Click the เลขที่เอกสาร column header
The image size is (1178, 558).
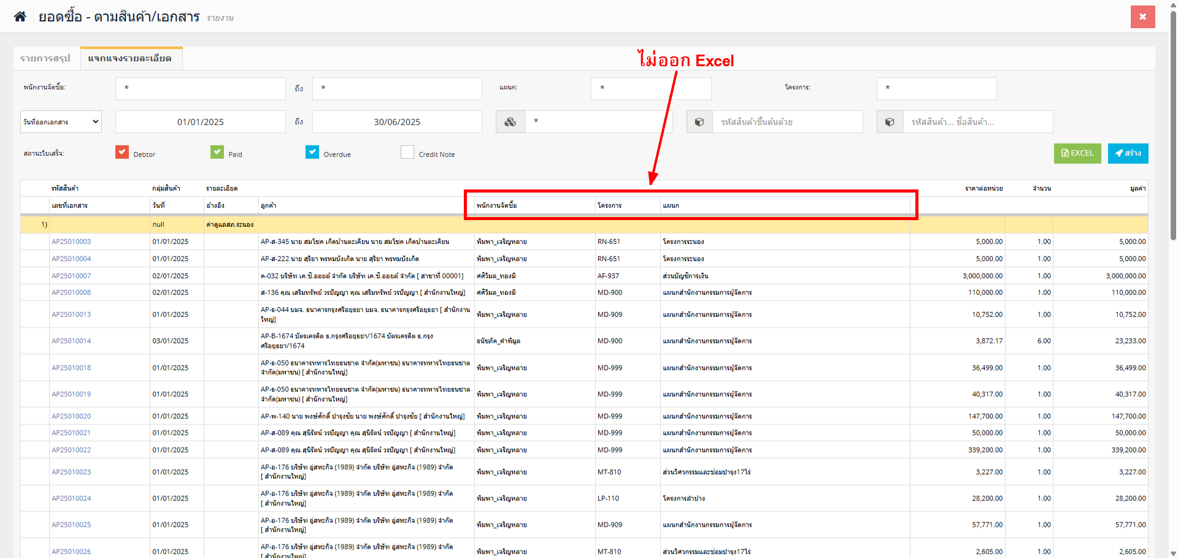(69, 205)
